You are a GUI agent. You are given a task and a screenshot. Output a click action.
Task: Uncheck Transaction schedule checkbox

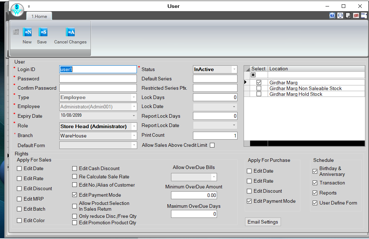315,183
